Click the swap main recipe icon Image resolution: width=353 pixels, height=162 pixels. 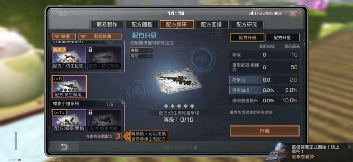pyautogui.click(x=118, y=136)
